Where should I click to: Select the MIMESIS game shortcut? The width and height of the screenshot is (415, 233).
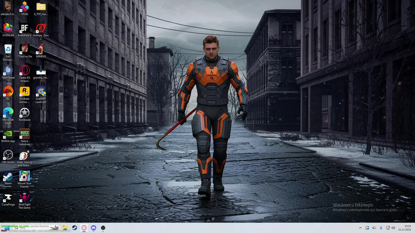coord(41,51)
